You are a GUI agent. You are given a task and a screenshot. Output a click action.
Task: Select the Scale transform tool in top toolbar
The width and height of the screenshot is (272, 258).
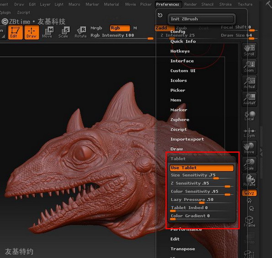pos(64,32)
